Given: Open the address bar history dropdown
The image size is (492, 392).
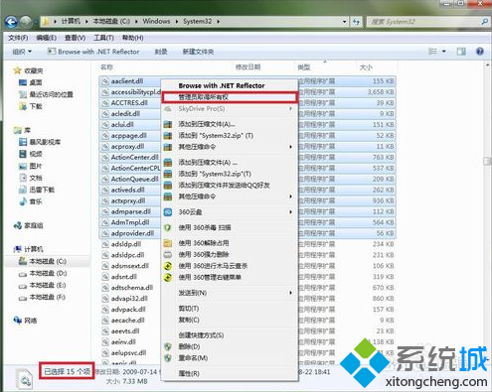Looking at the screenshot, I should click(x=345, y=22).
